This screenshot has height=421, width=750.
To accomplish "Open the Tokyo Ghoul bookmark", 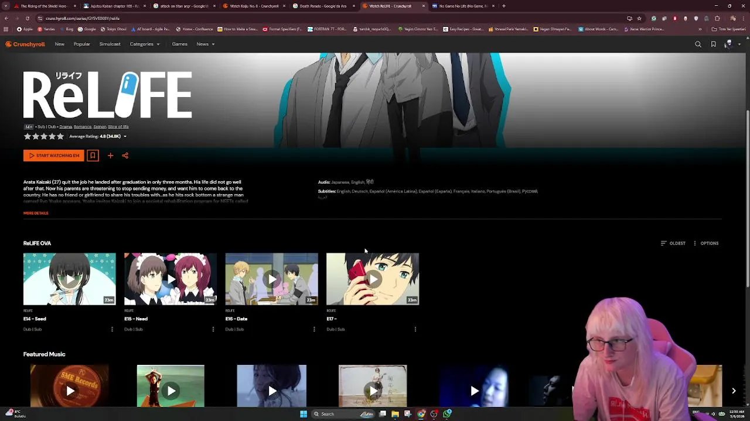I will [x=114, y=29].
